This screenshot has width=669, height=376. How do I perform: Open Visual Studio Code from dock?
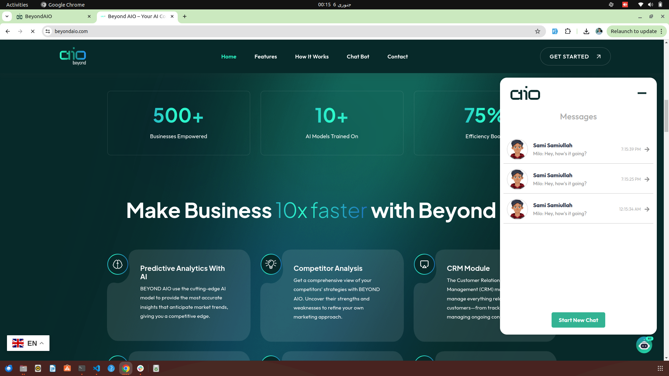tap(97, 368)
